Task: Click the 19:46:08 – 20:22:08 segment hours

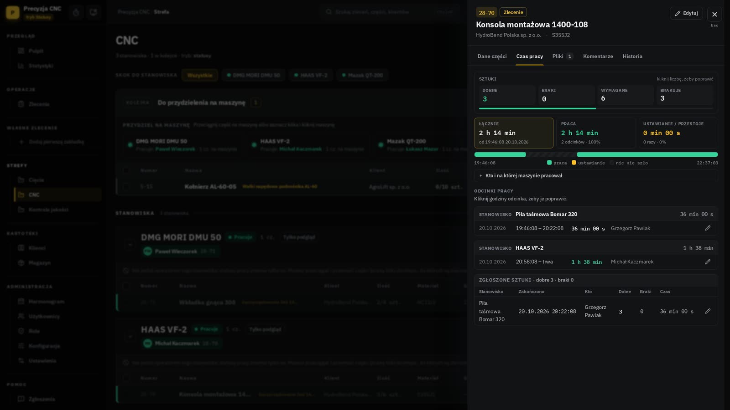Action: click(x=540, y=228)
